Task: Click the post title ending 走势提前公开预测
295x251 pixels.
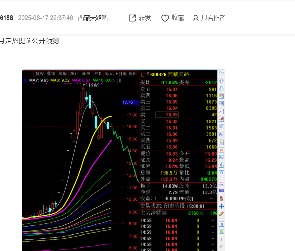Action: [29, 41]
